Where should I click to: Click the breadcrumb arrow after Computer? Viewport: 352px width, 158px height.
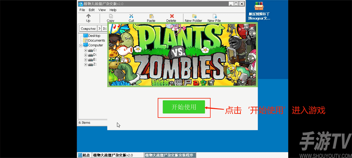point(100,29)
